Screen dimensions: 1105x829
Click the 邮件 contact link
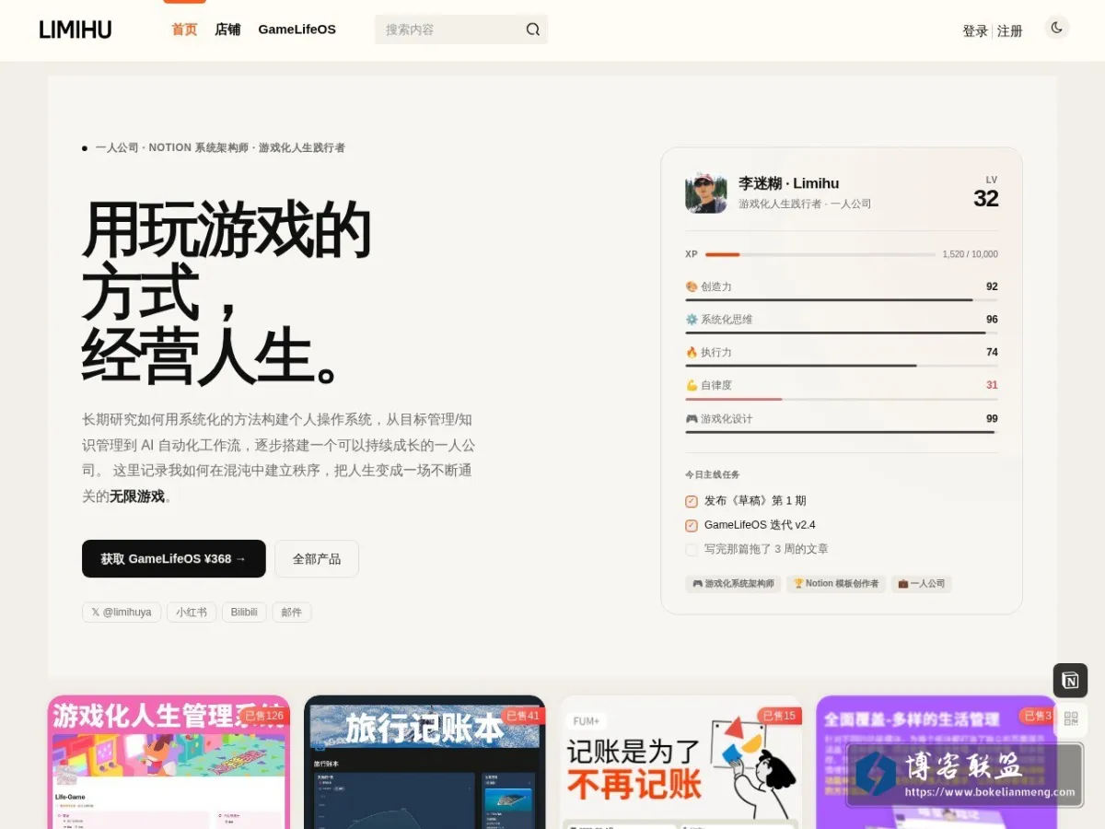click(x=292, y=612)
